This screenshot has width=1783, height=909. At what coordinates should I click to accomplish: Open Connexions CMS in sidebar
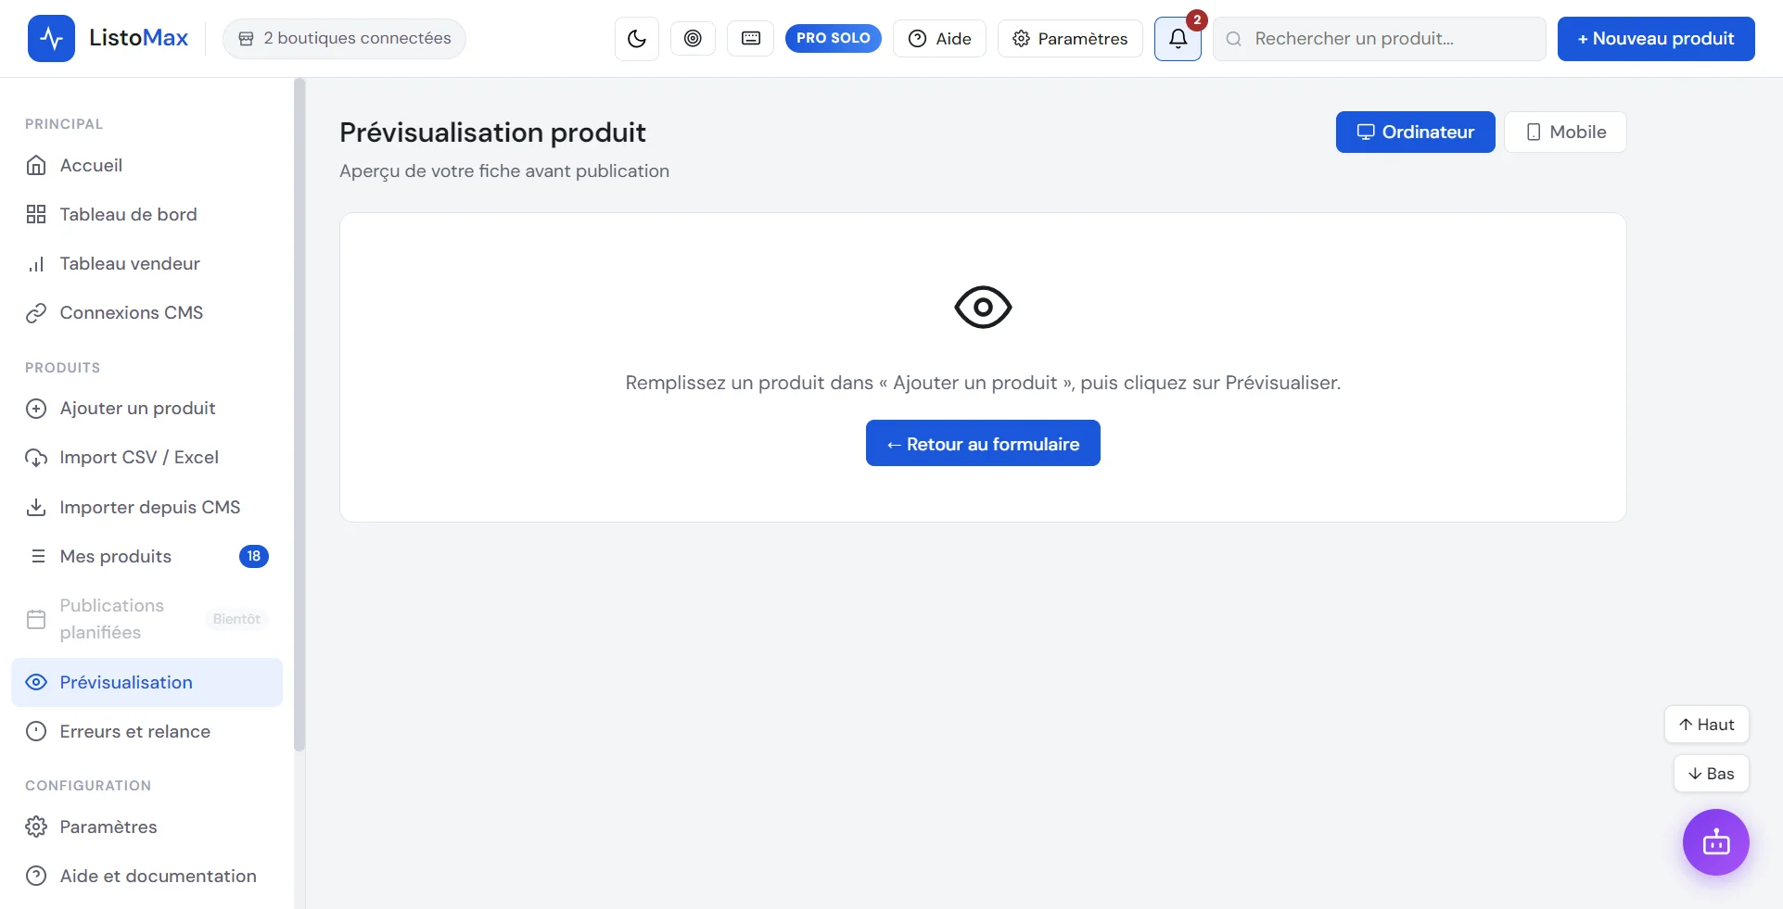point(146,312)
